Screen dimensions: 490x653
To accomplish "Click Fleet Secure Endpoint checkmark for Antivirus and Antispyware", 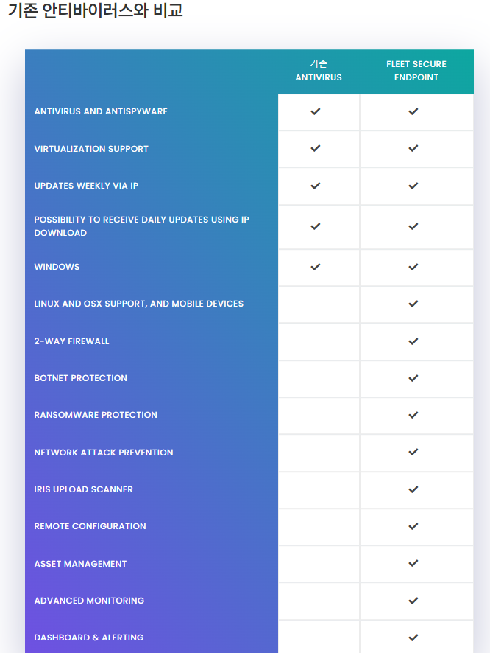I will [x=413, y=111].
